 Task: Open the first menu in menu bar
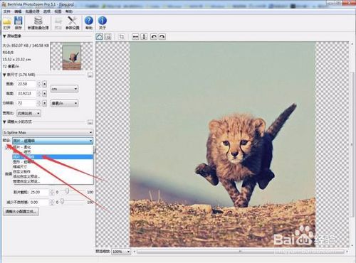tap(7, 11)
